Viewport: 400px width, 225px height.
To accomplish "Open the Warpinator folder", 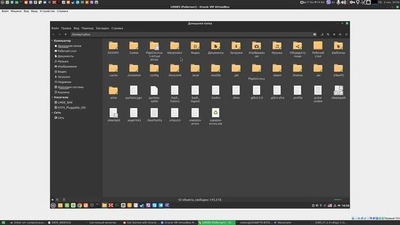I will point(175,47).
